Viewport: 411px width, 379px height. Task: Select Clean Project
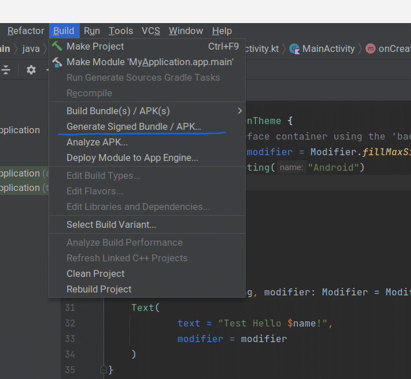[x=147, y=273]
